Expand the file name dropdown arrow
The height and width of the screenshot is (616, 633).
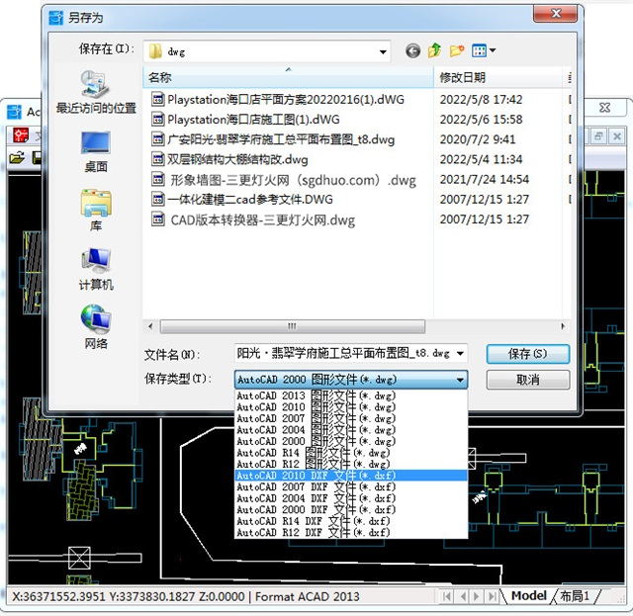460,354
